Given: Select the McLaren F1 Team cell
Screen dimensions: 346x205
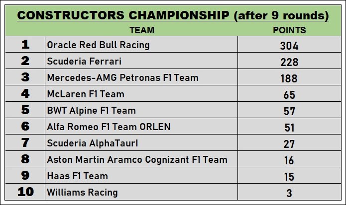Looking at the screenshot, I should click(x=141, y=94).
